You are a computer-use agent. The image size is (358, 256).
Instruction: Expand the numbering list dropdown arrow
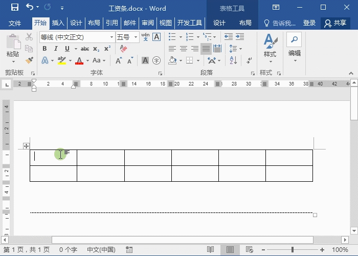click(x=198, y=37)
